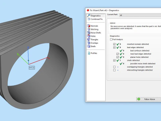Click the red X axis of the WCS
The image size is (161, 121).
pyautogui.click(x=39, y=61)
